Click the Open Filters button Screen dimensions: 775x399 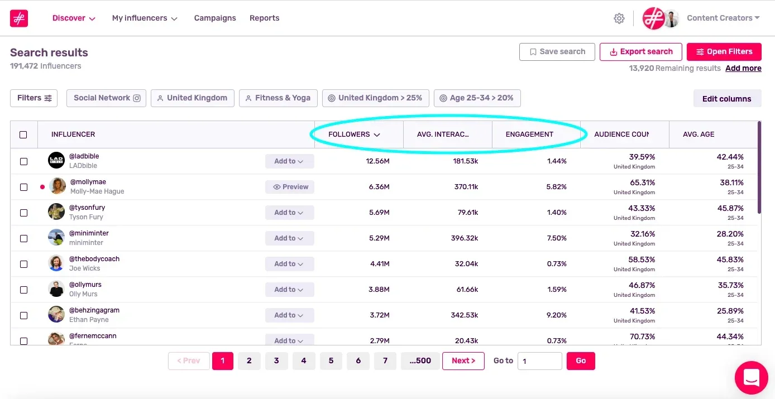724,52
